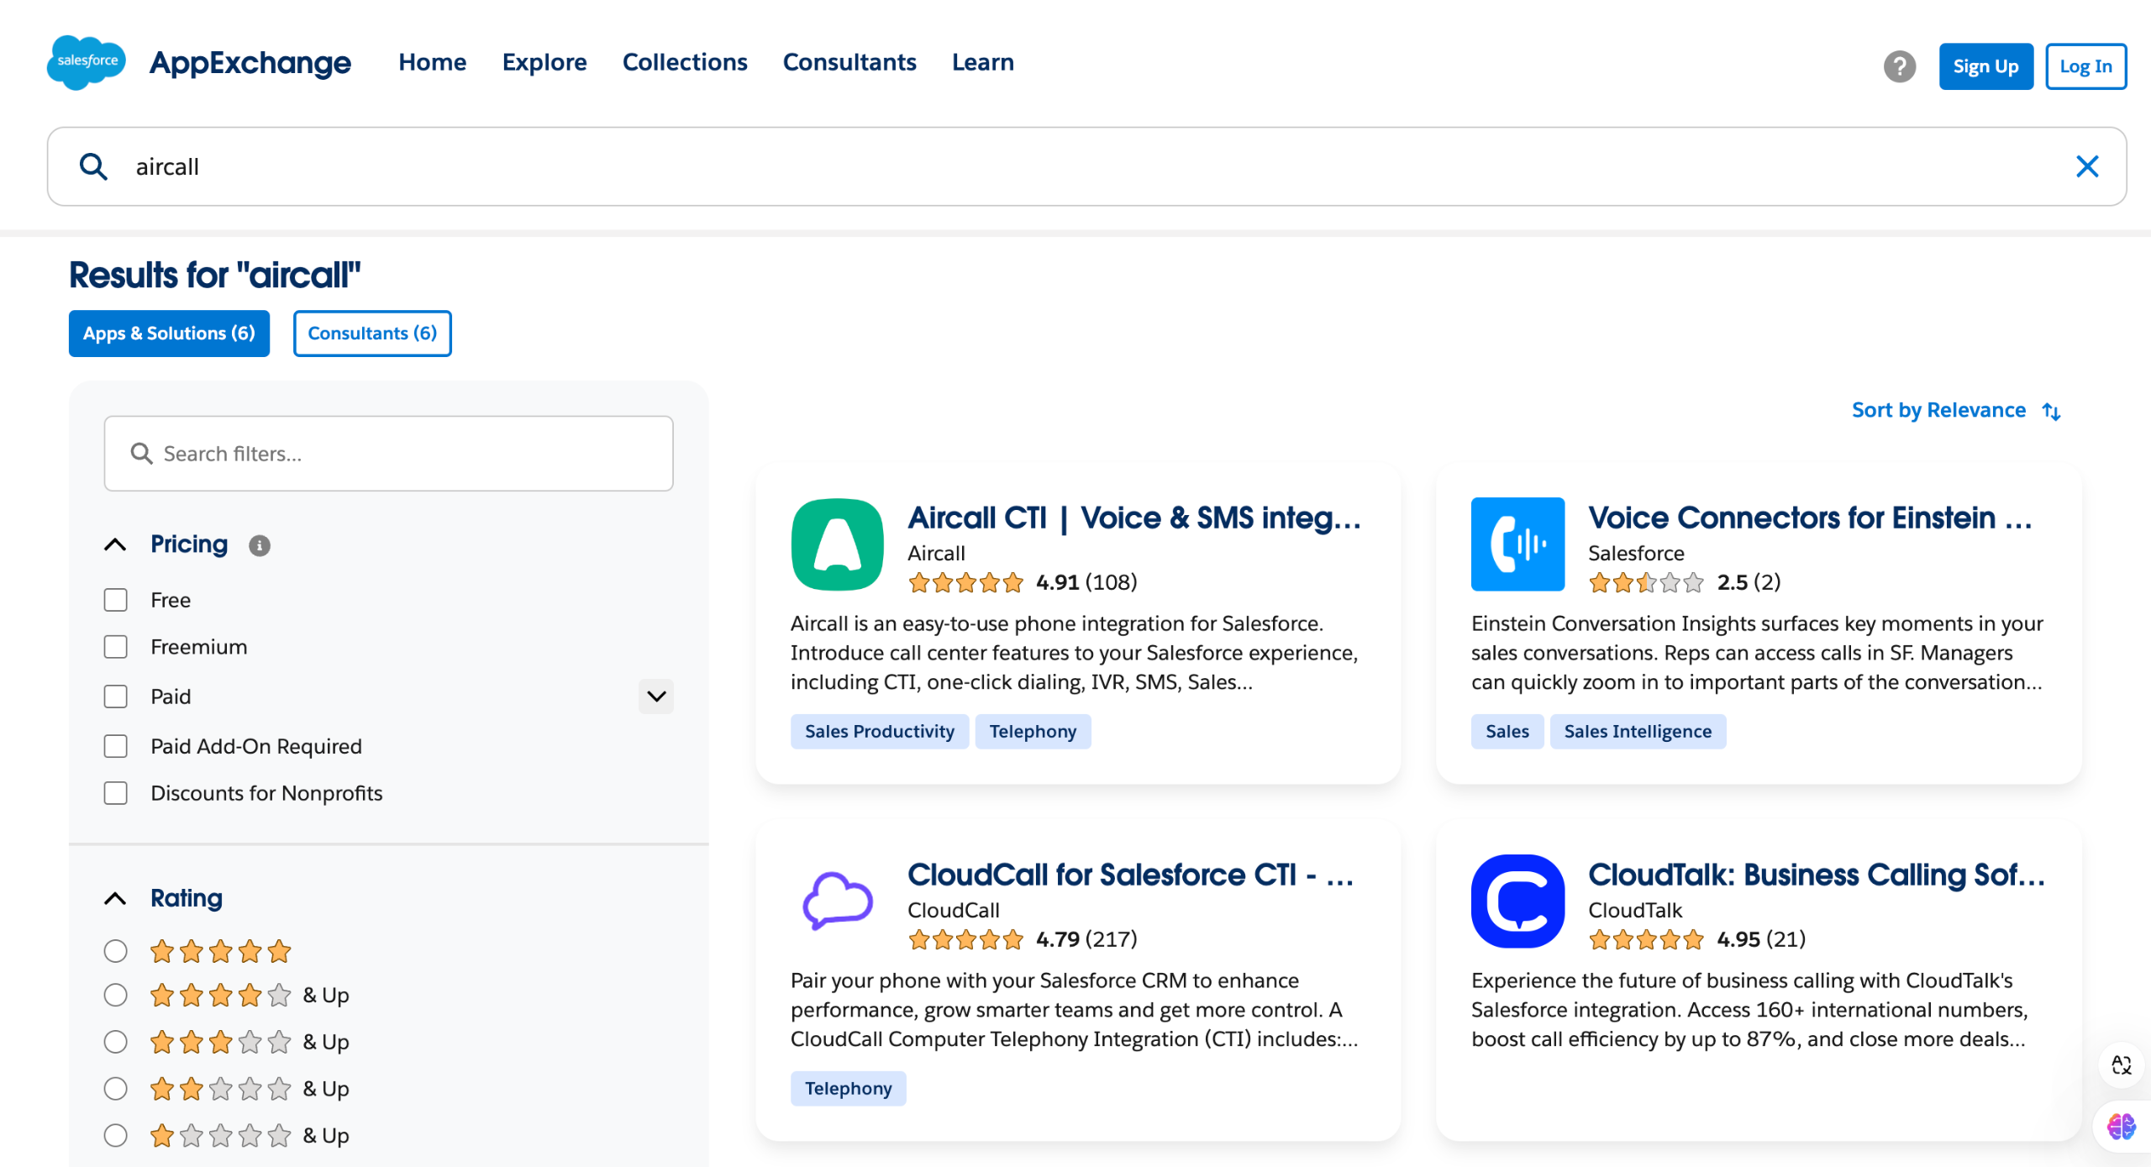Open the Aircall CTI app title link
Image resolution: width=2151 pixels, height=1167 pixels.
click(1134, 518)
